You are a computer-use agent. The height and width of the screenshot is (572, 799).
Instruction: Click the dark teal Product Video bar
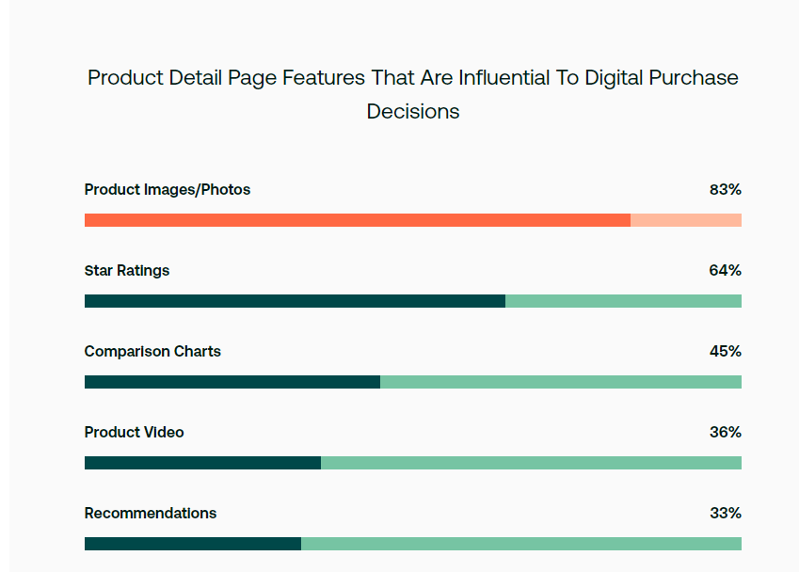coord(202,463)
